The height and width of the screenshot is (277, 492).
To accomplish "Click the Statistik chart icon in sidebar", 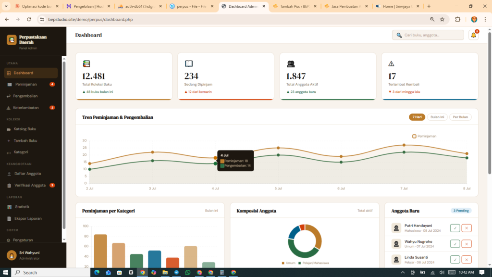I will pyautogui.click(x=9, y=207).
